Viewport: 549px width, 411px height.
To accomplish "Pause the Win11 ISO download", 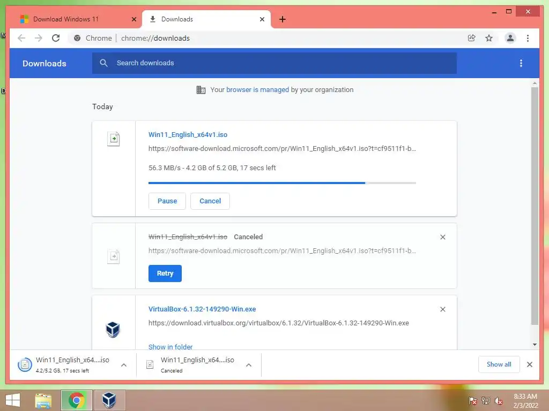I will coord(167,201).
